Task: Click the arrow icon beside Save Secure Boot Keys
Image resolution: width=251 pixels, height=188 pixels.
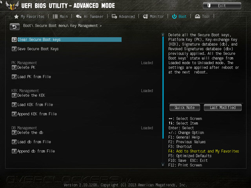Action: coord(14,49)
